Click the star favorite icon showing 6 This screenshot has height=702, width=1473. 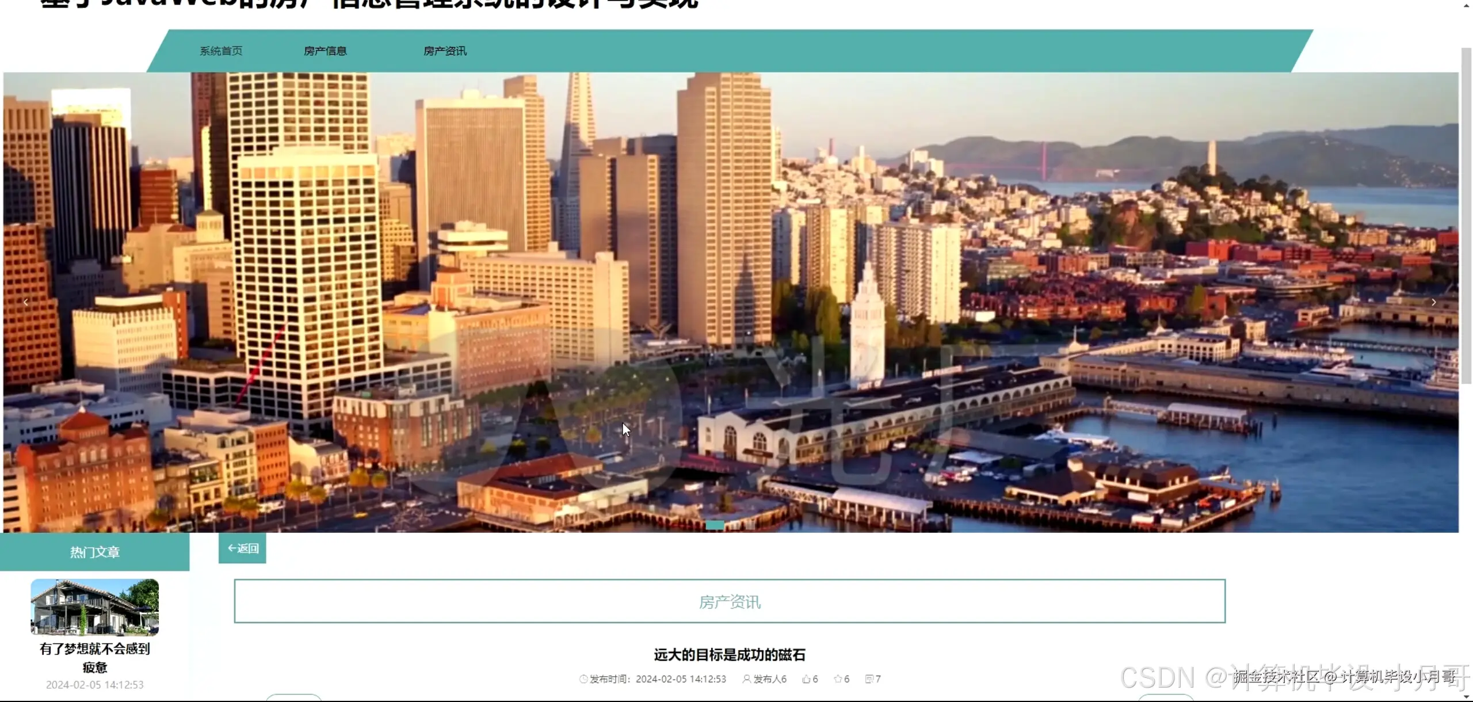click(838, 679)
